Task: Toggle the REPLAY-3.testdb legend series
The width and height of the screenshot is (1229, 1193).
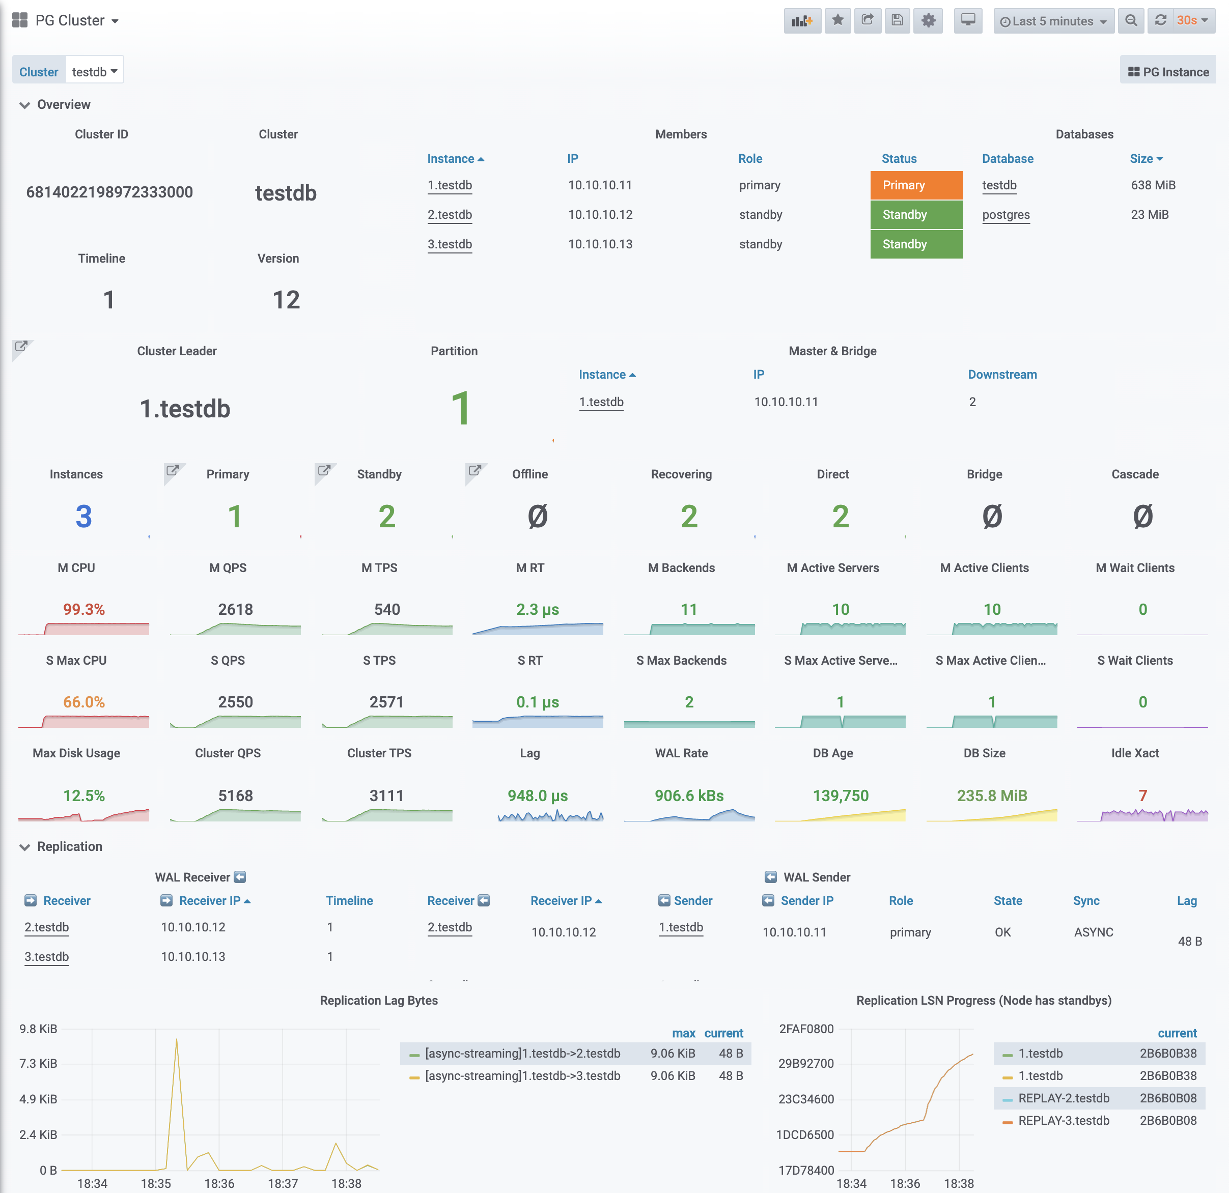Action: point(1063,1120)
